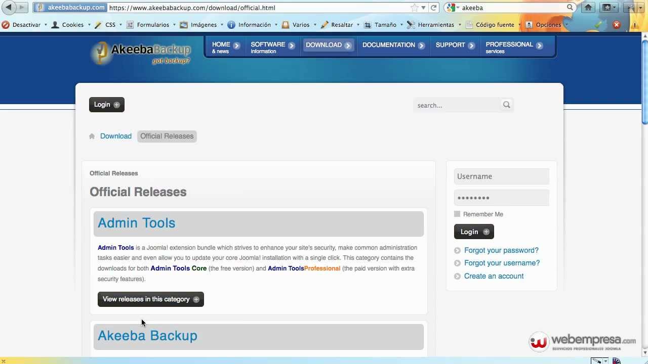Click the Admin Tools Professional bold text
This screenshot has height=364, width=648.
click(x=304, y=268)
